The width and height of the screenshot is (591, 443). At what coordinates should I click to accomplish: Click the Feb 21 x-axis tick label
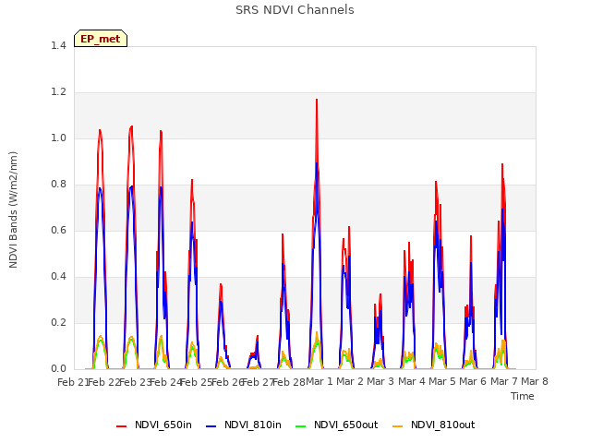tap(73, 382)
